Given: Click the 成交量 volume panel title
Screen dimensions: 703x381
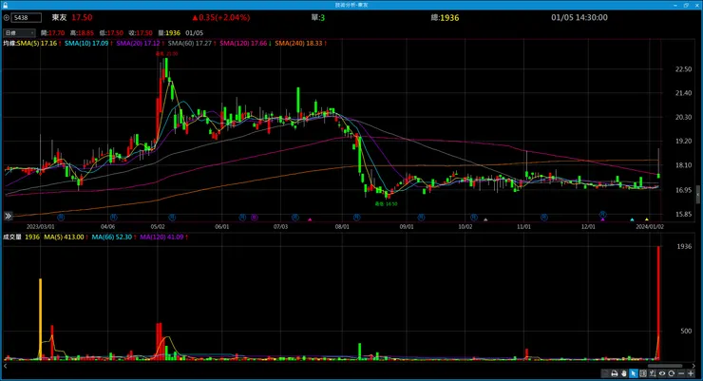Looking at the screenshot, I should 12,237.
